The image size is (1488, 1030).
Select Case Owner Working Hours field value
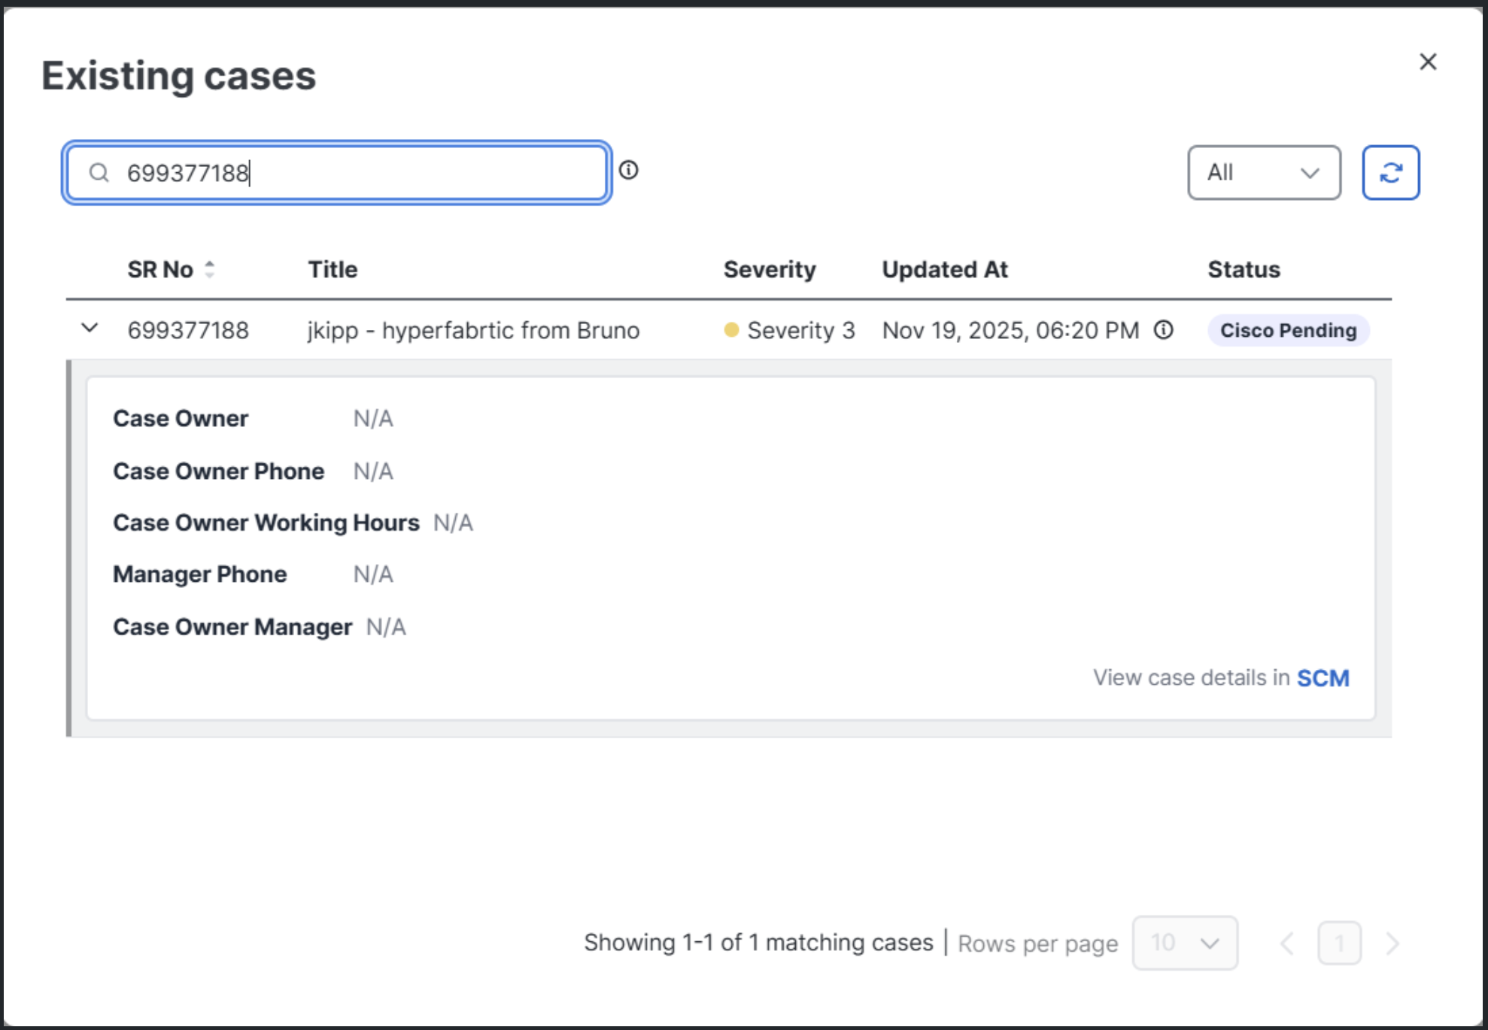point(453,522)
